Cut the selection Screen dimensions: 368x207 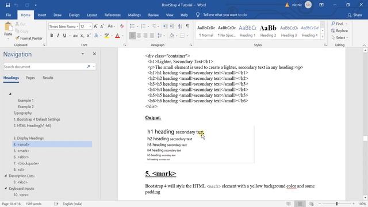click(21, 24)
